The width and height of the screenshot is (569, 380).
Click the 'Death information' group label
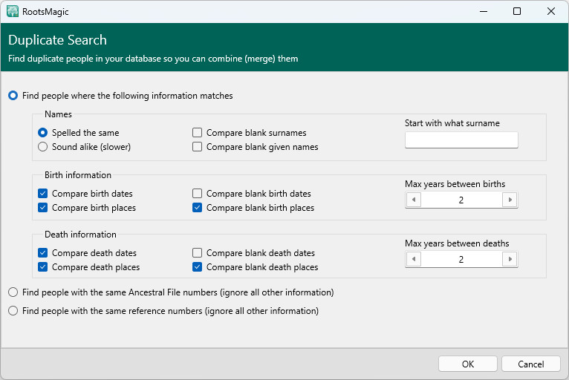click(80, 235)
